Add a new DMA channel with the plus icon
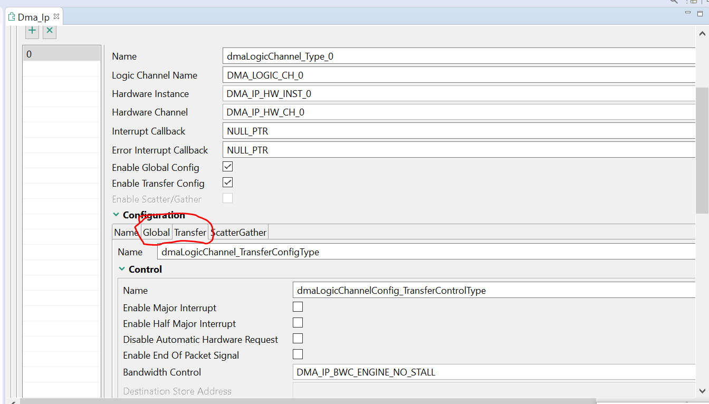This screenshot has width=709, height=404. pos(32,31)
